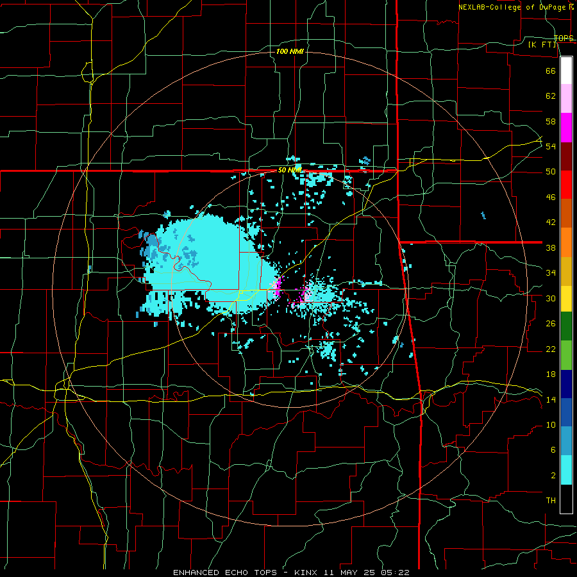This screenshot has width=577, height=577.
Task: Select the magenta swatch in the legend bar
Action: pyautogui.click(x=566, y=128)
